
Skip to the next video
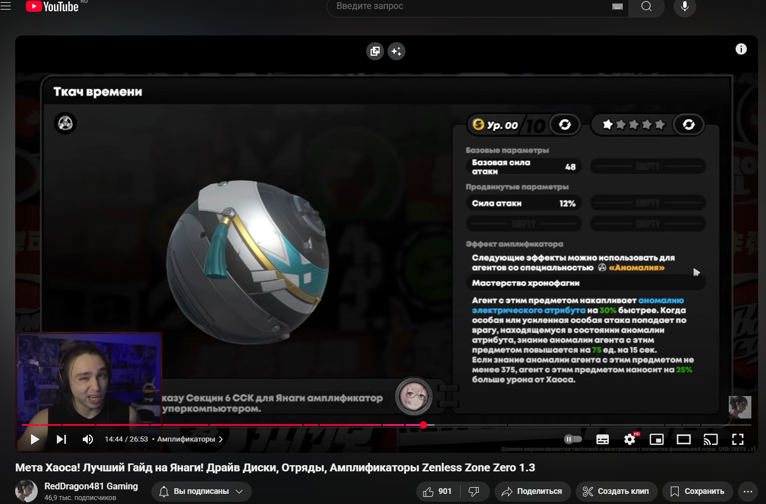click(x=61, y=439)
